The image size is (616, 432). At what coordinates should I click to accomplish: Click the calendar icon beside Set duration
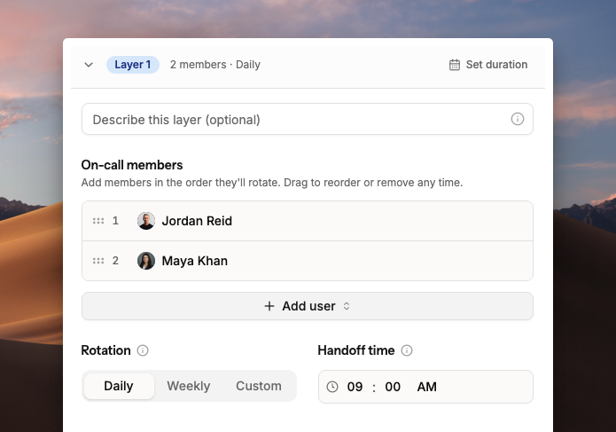(455, 65)
